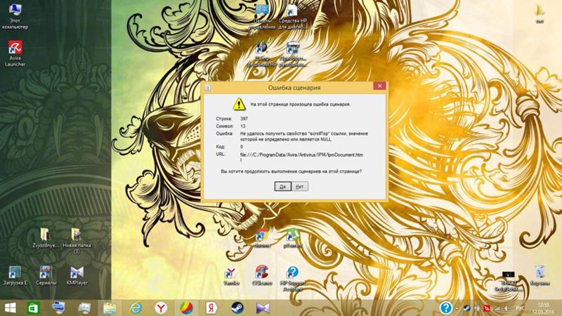Select the folder icon in top-right desktop corner

tap(540, 13)
